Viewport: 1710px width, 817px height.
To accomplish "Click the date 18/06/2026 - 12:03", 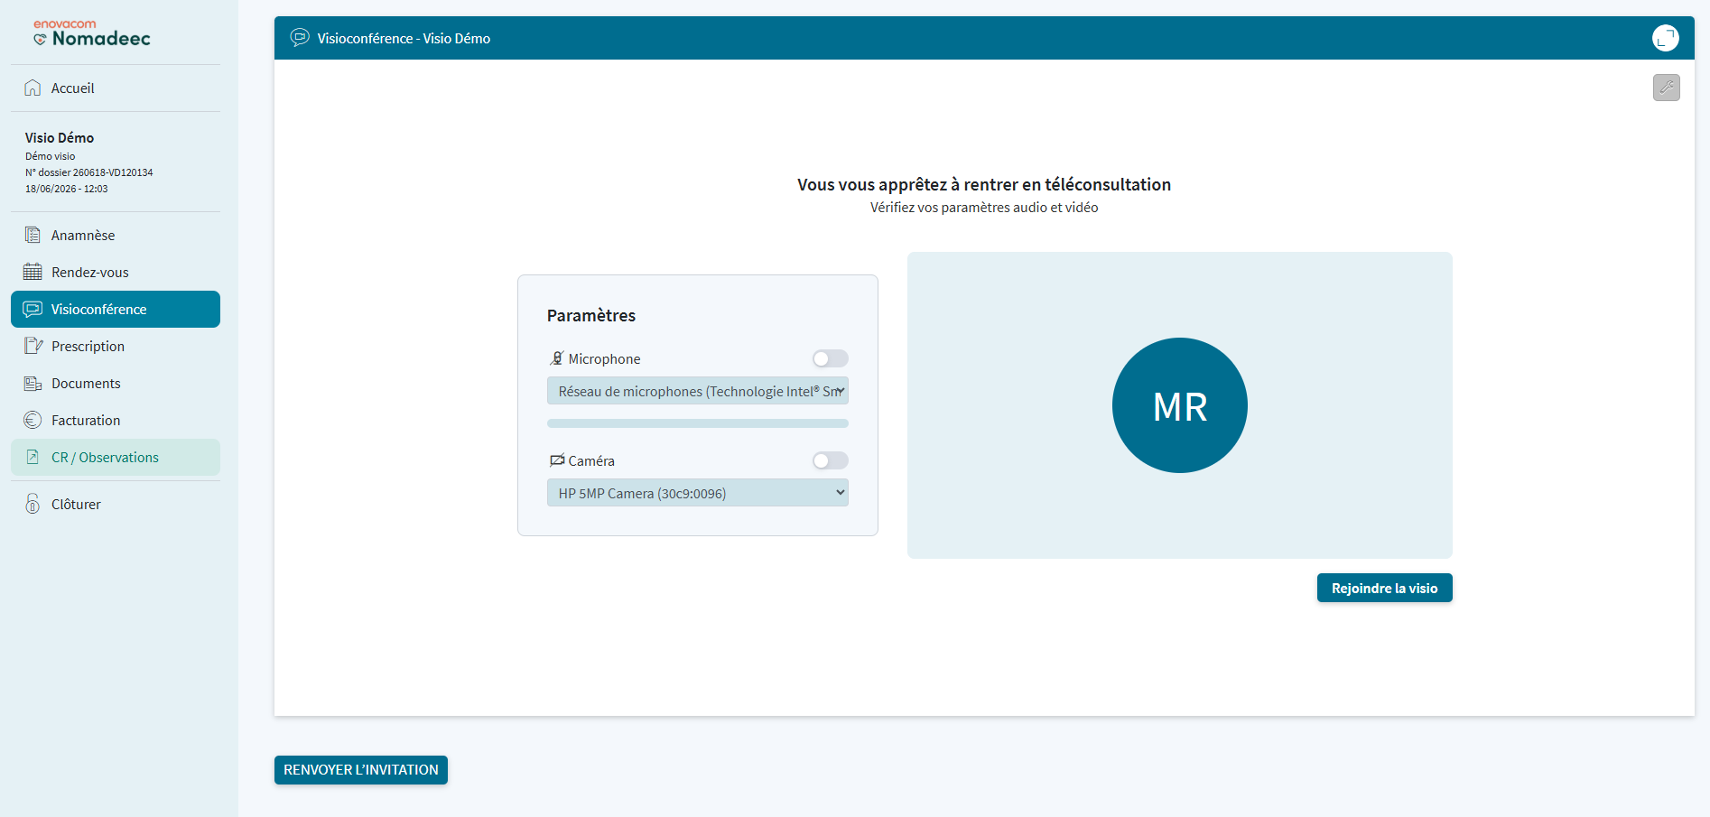I will pos(67,189).
